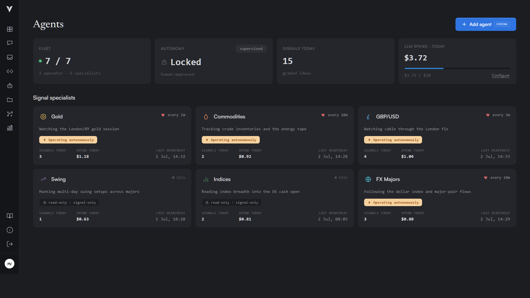Click the Indices bar icon
The height and width of the screenshot is (298, 530).
pyautogui.click(x=206, y=180)
